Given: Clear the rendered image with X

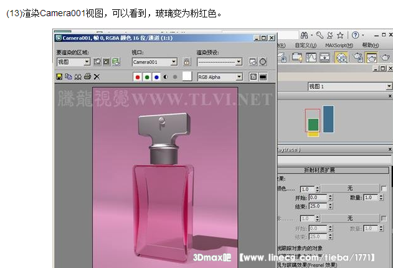Looking at the screenshot, I should [x=97, y=77].
